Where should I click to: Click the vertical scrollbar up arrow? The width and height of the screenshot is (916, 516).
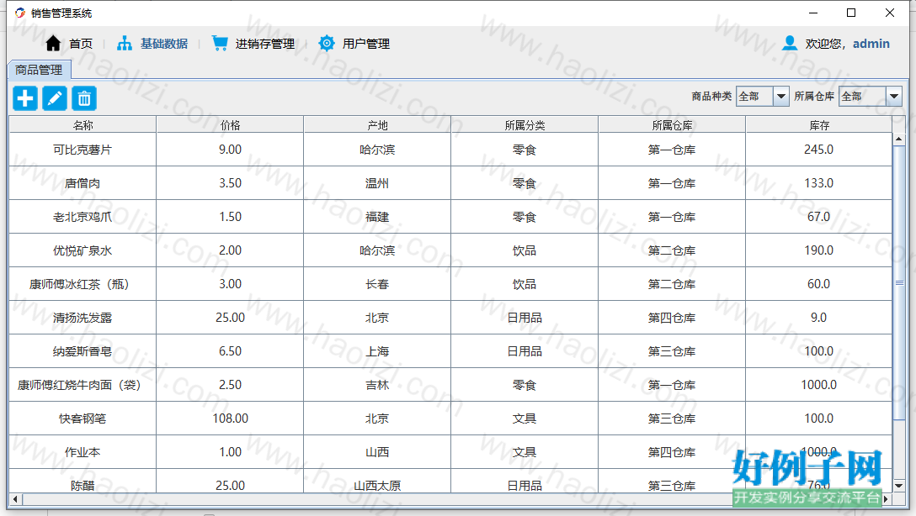tap(899, 139)
